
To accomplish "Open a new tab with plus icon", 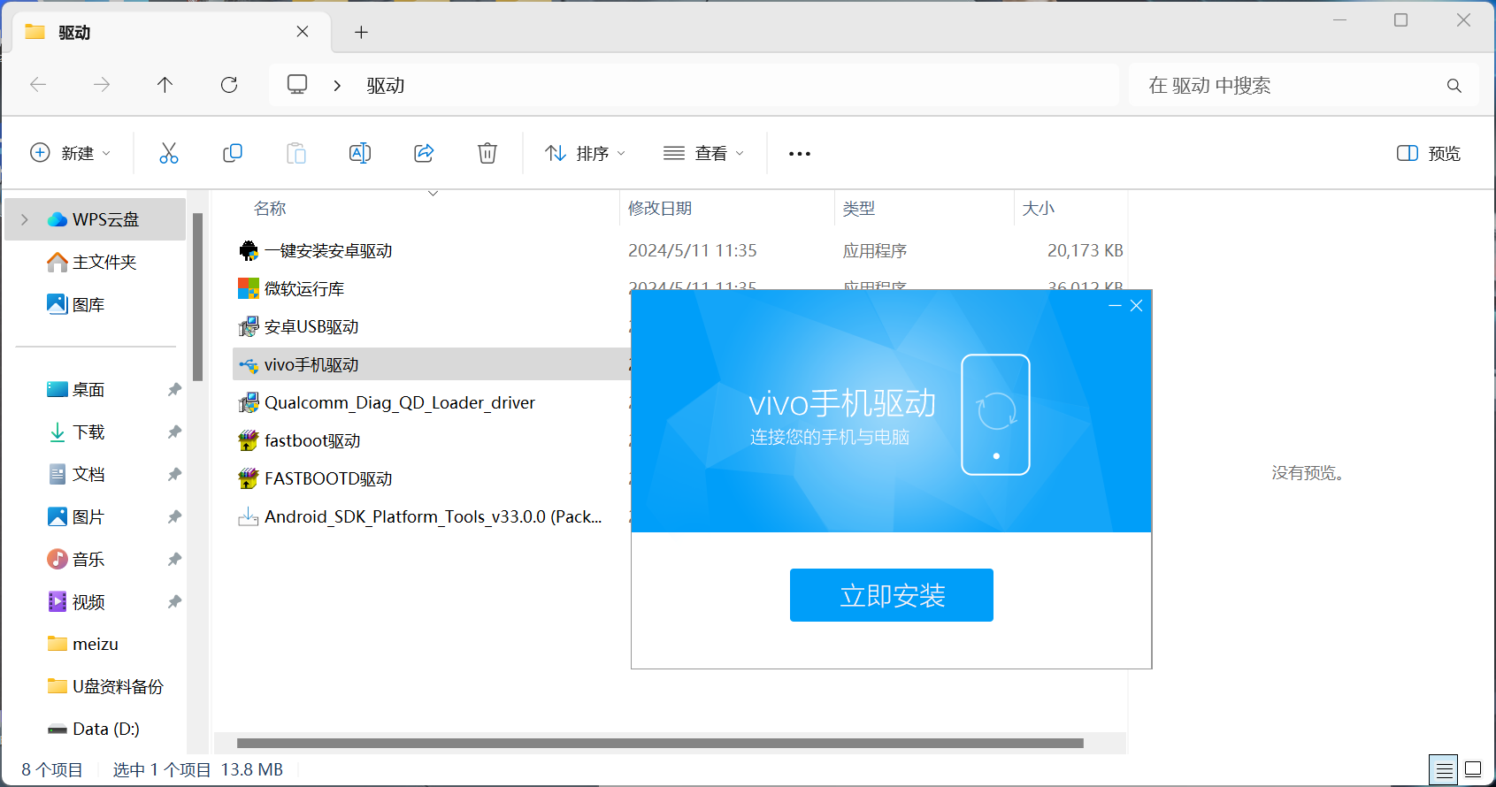I will tap(361, 33).
